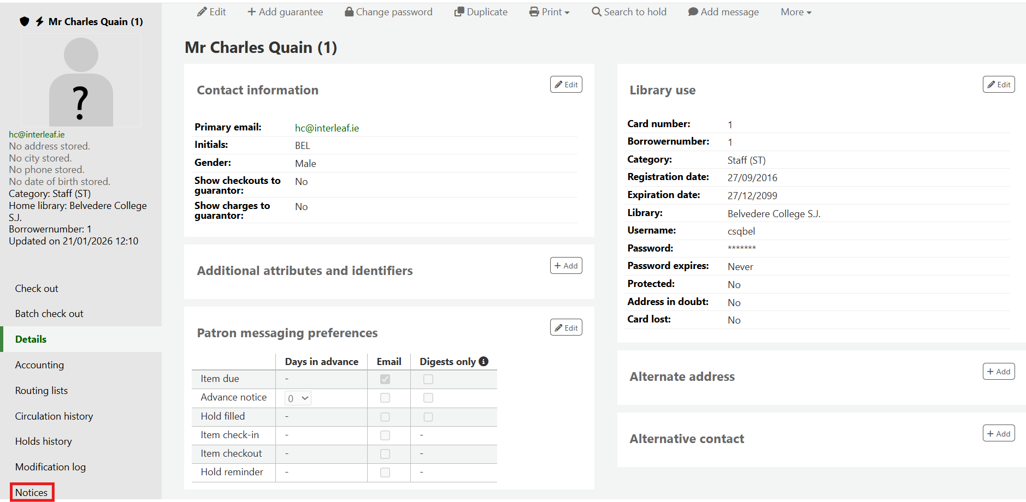This screenshot has width=1026, height=502.
Task: Click the Digests only info icon
Action: click(483, 361)
